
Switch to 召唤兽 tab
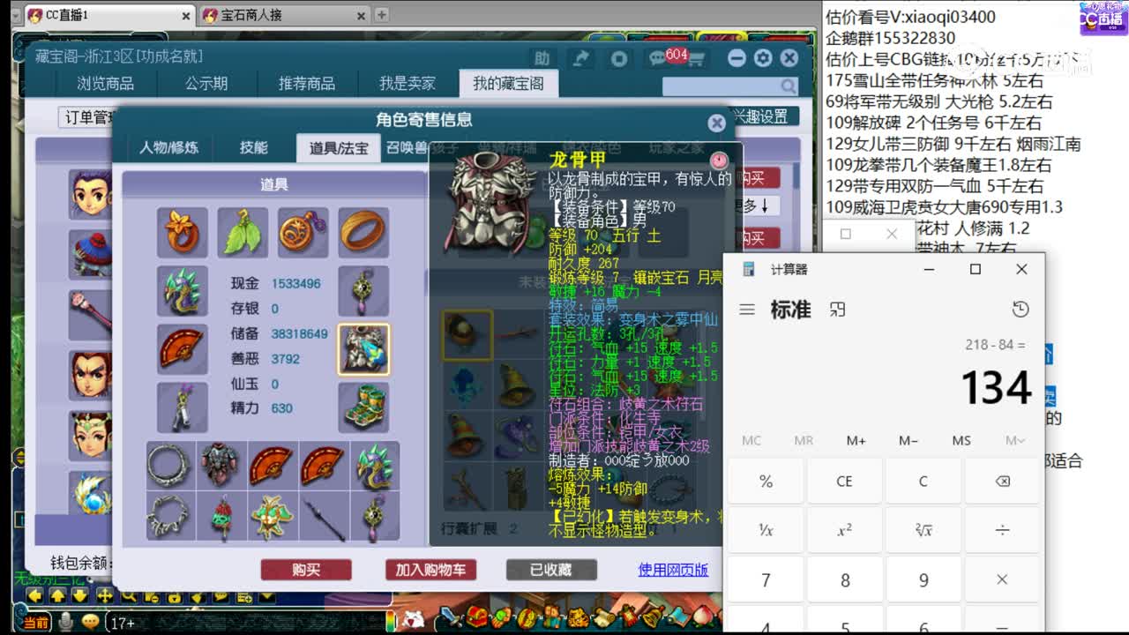pos(407,148)
